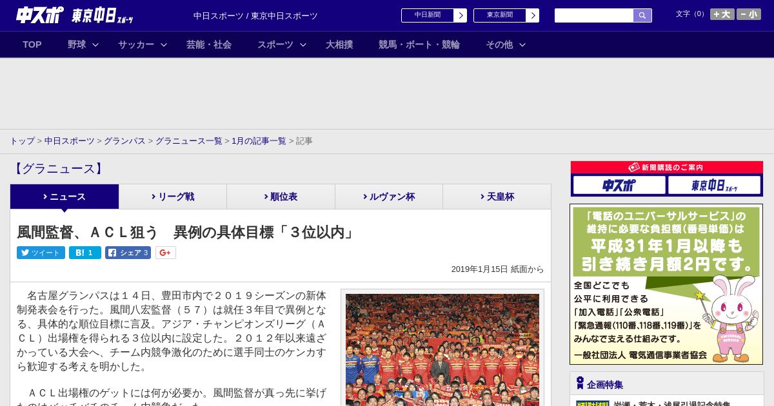Focus the header search input field
The image size is (774, 406).
pos(594,15)
